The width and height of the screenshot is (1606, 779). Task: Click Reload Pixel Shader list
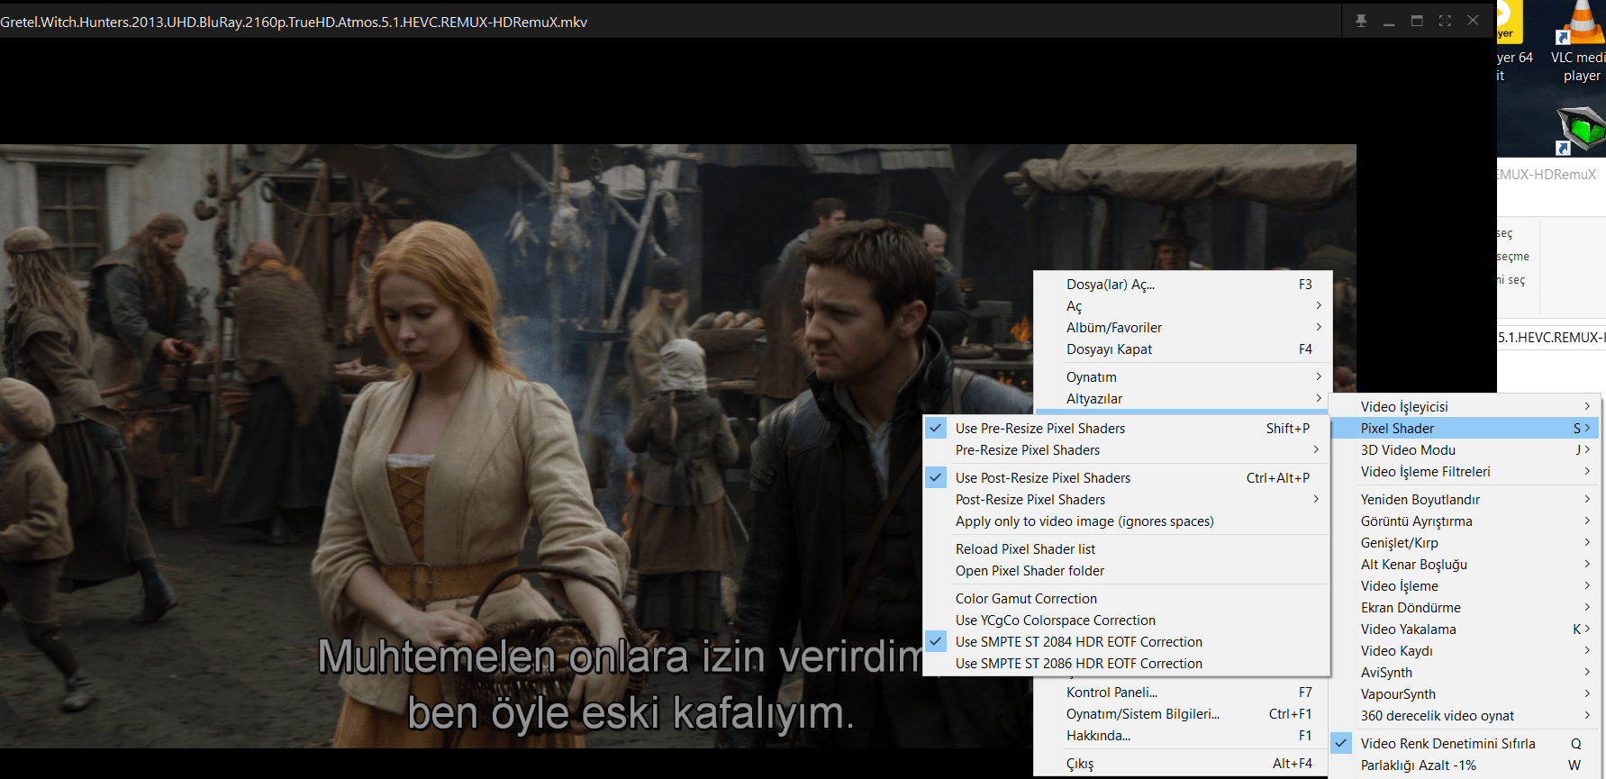[x=1025, y=549]
